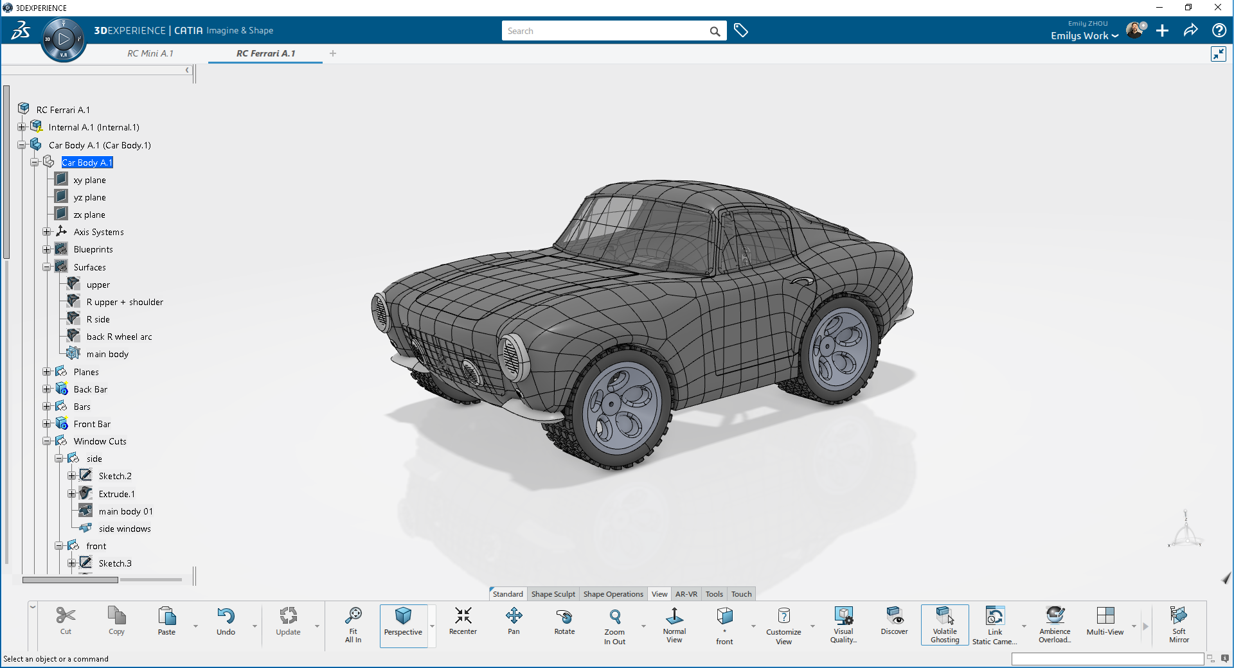
Task: Click the tree panel horizontal scrollbar
Action: click(x=70, y=580)
